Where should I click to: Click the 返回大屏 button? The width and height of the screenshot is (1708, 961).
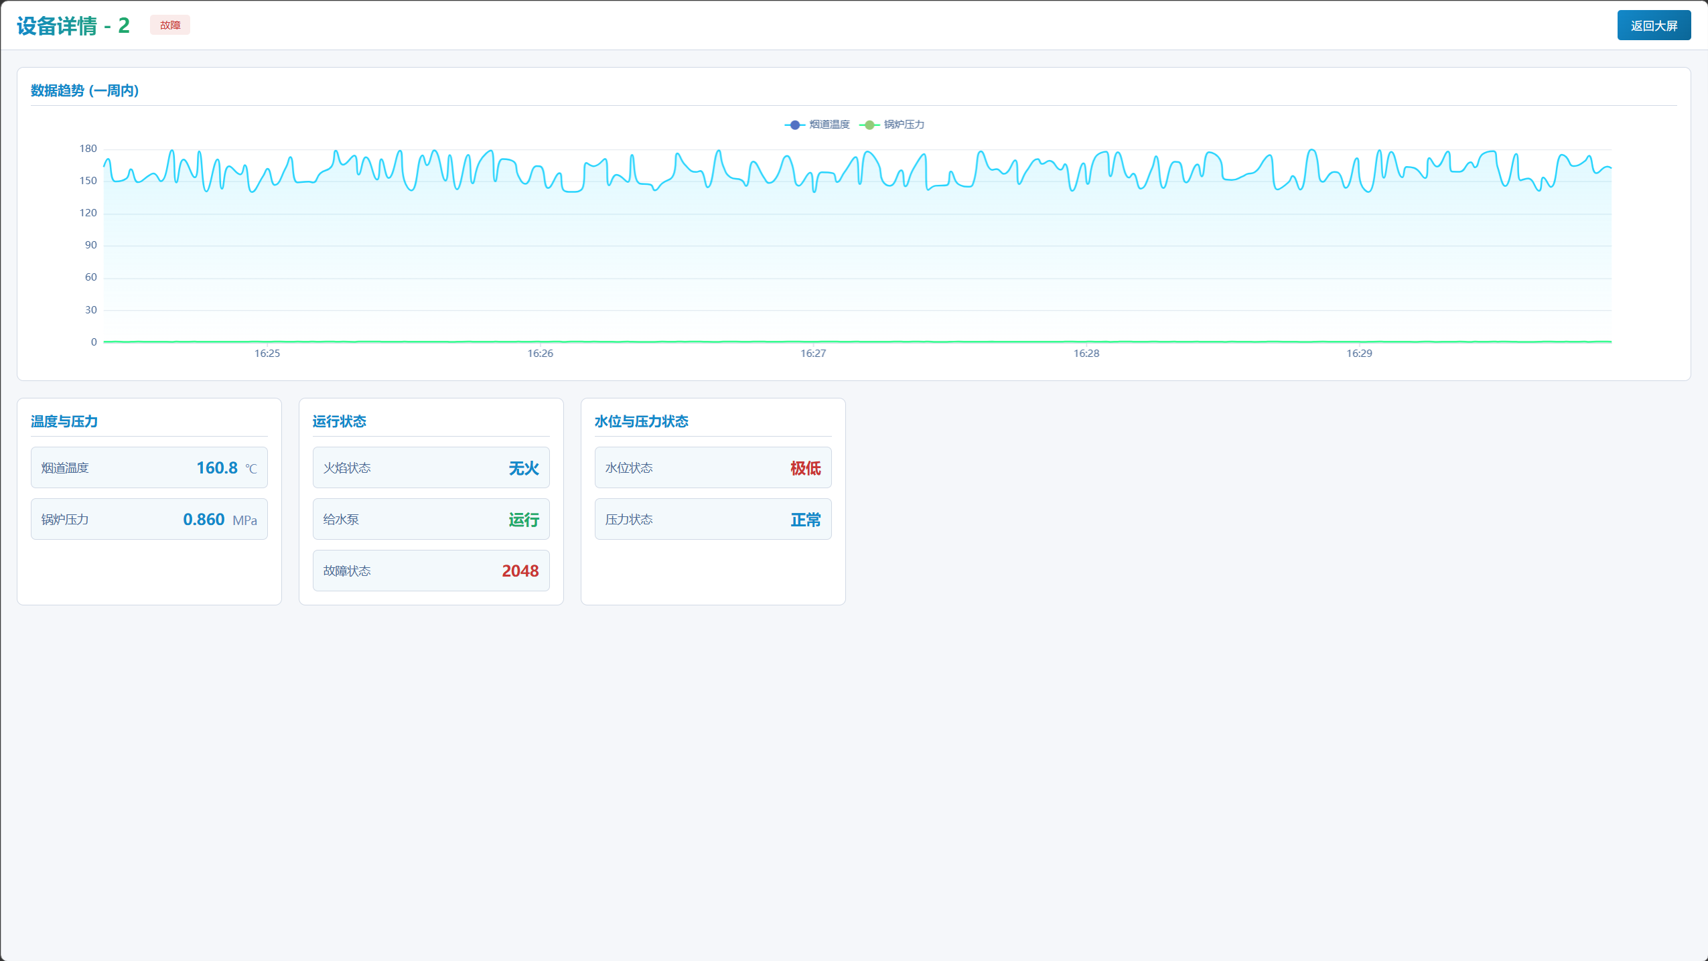(x=1653, y=25)
